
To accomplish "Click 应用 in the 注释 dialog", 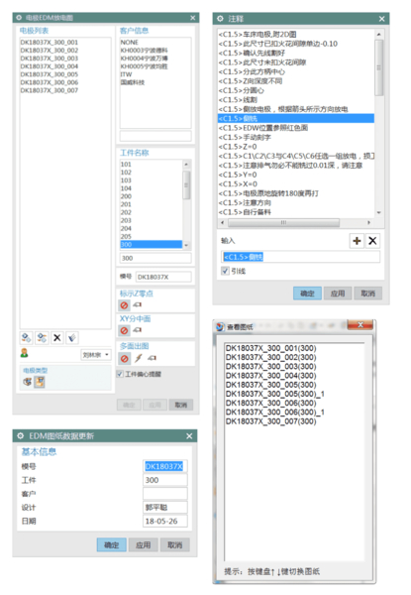I will coord(338,294).
